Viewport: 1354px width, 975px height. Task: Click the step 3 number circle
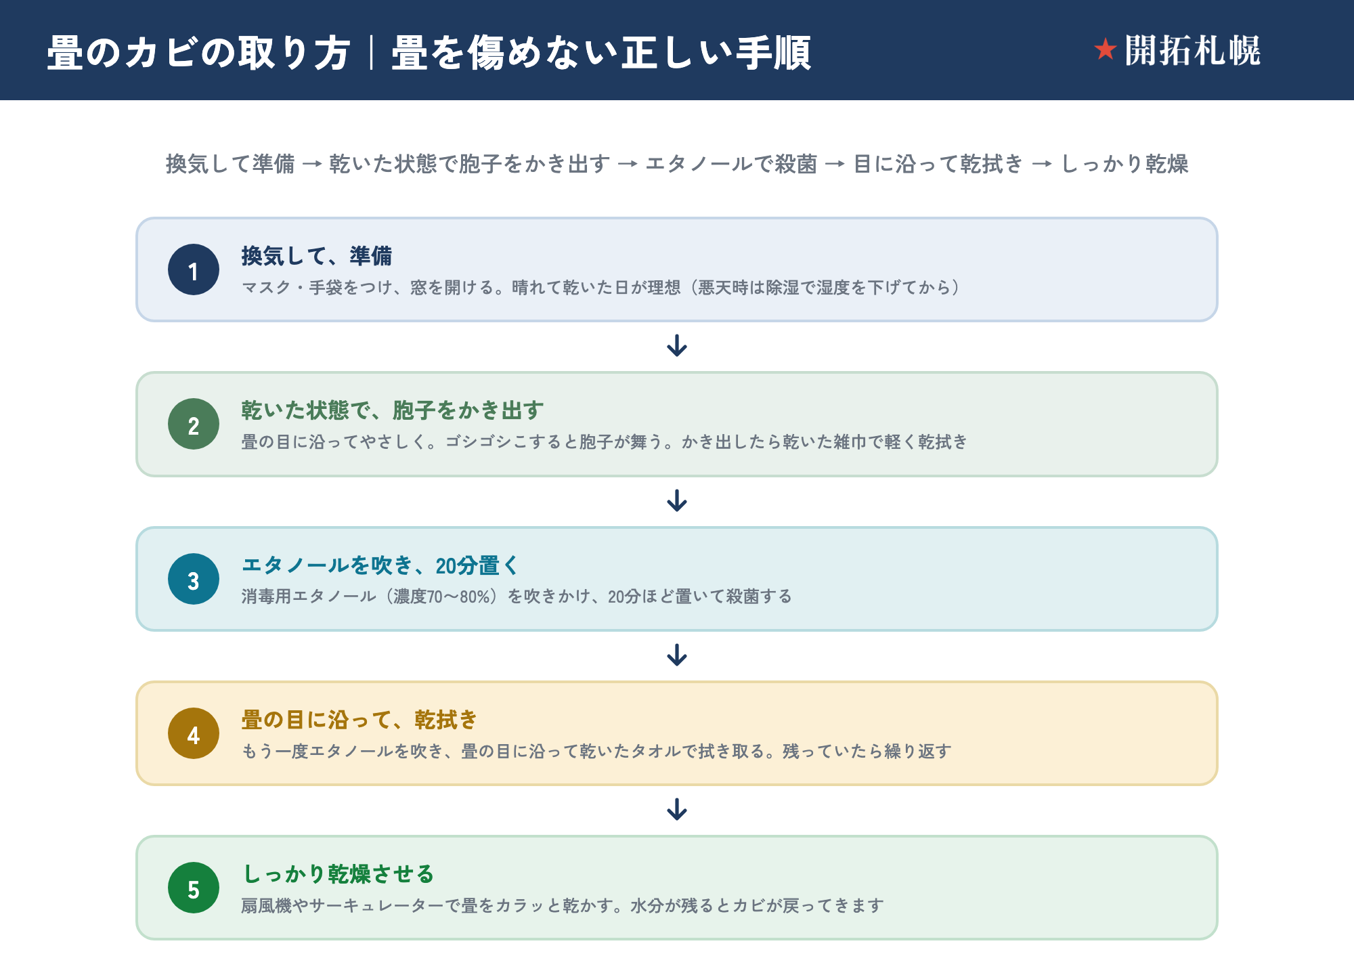[194, 579]
